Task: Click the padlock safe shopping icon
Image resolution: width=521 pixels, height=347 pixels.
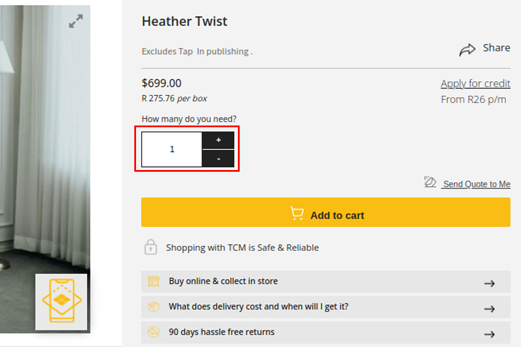Action: coord(151,247)
